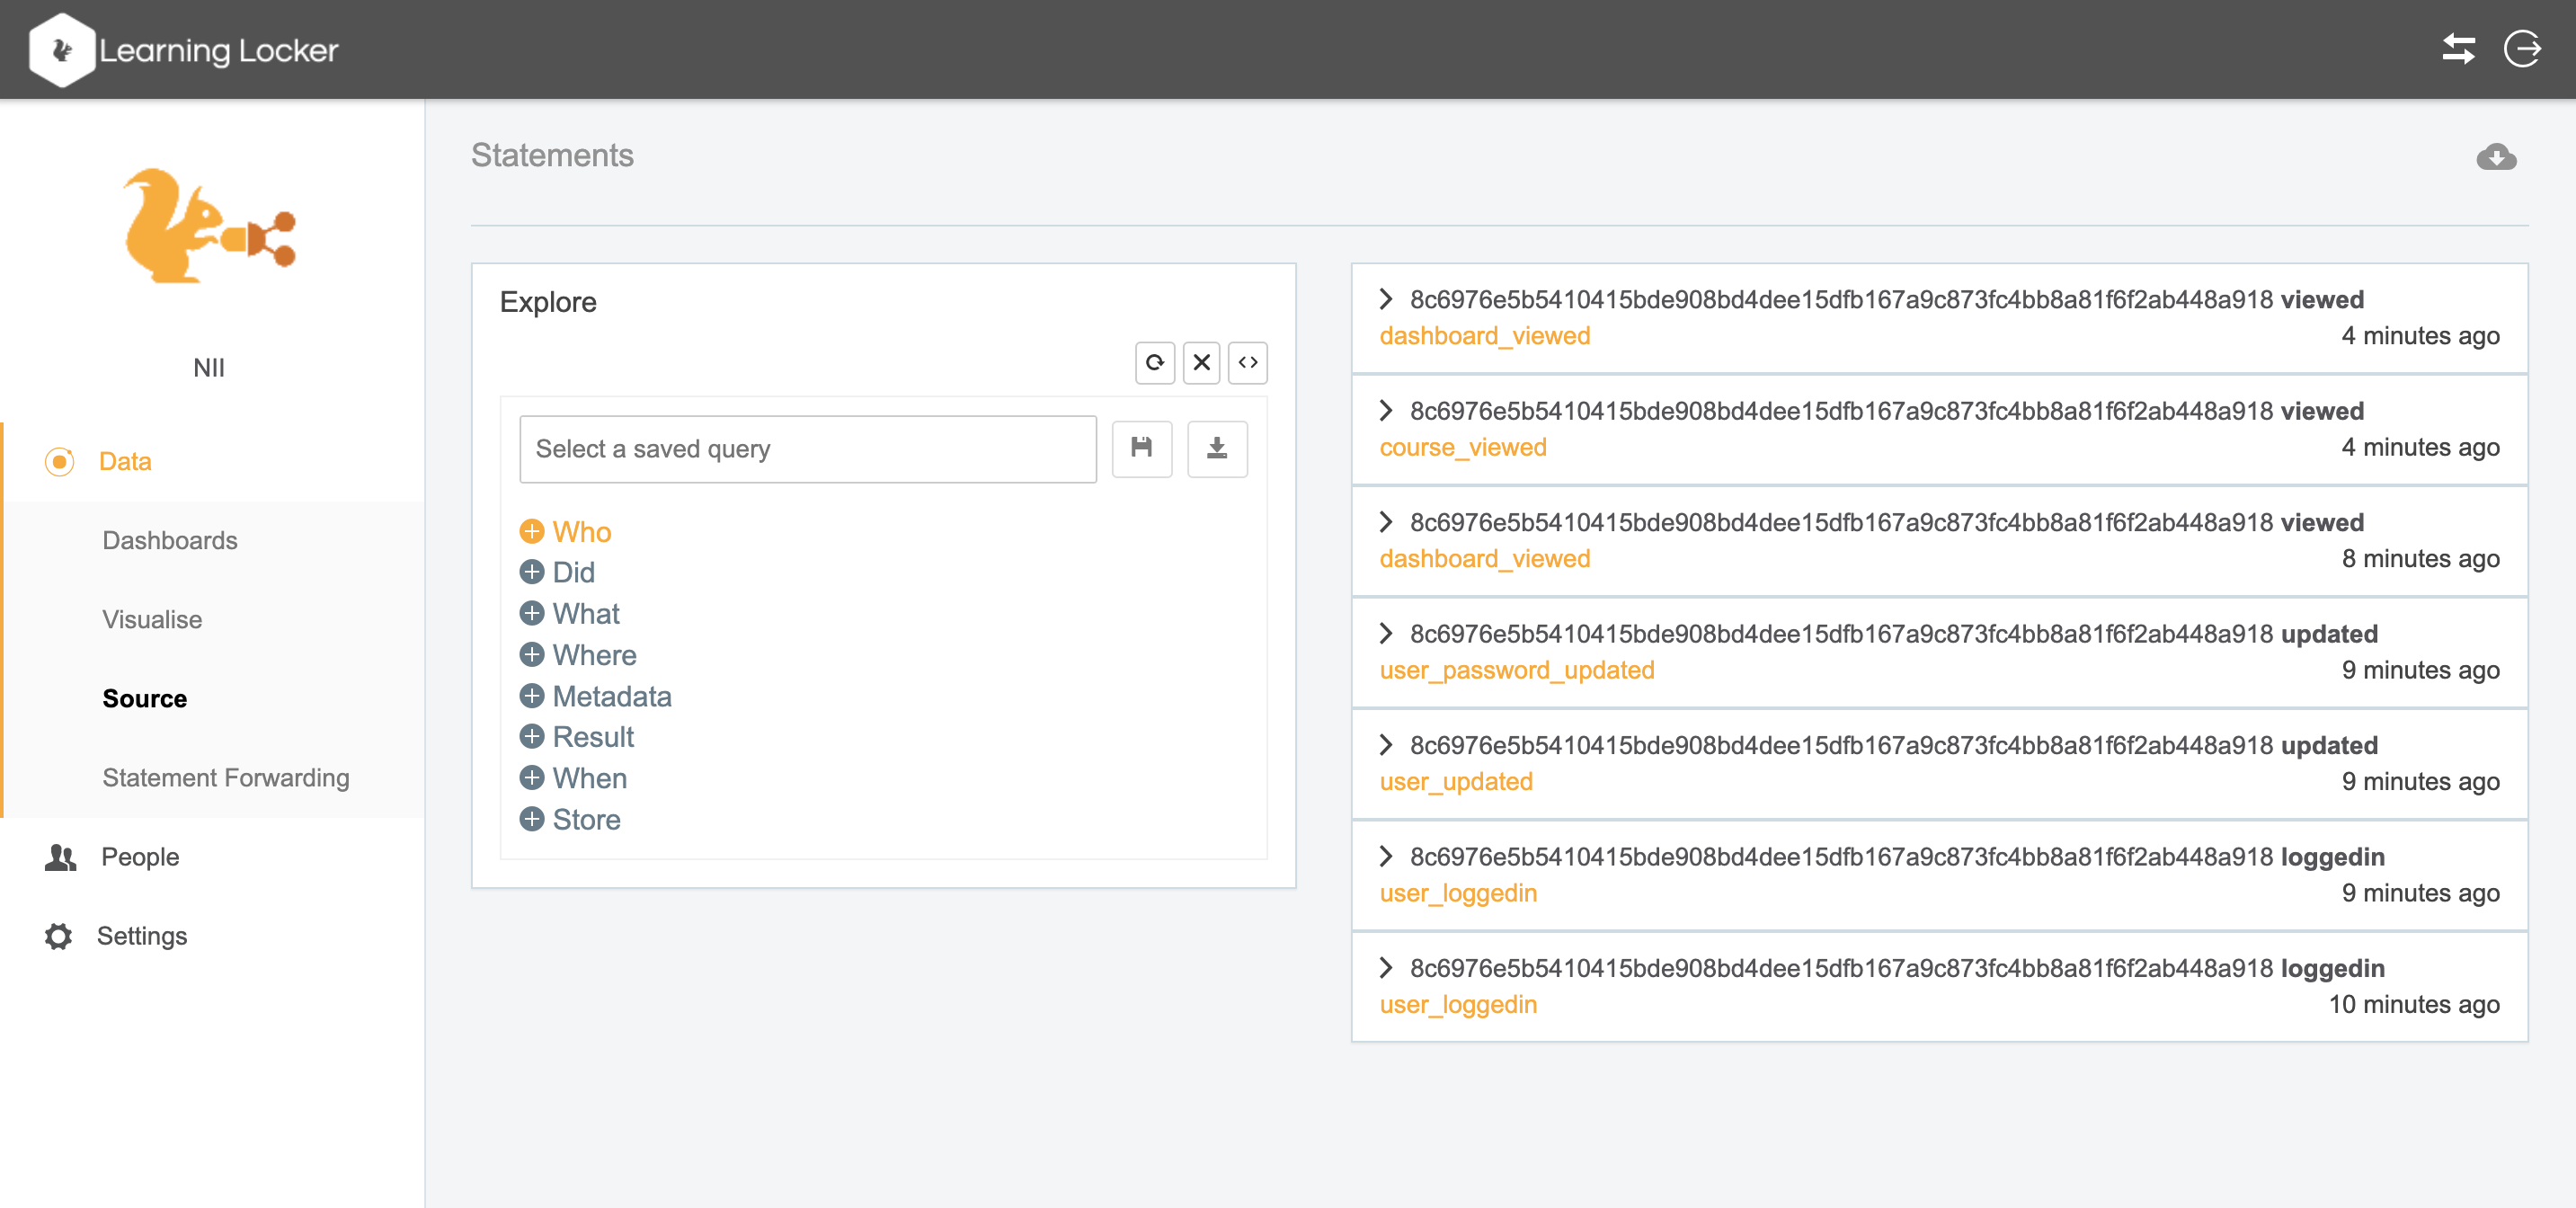Go to the People section
The image size is (2576, 1208).
tap(139, 856)
